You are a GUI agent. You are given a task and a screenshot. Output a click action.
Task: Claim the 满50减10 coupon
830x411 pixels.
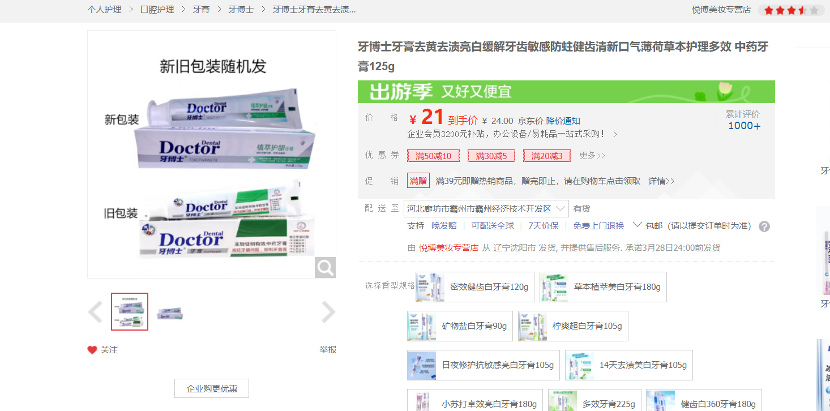coord(433,156)
